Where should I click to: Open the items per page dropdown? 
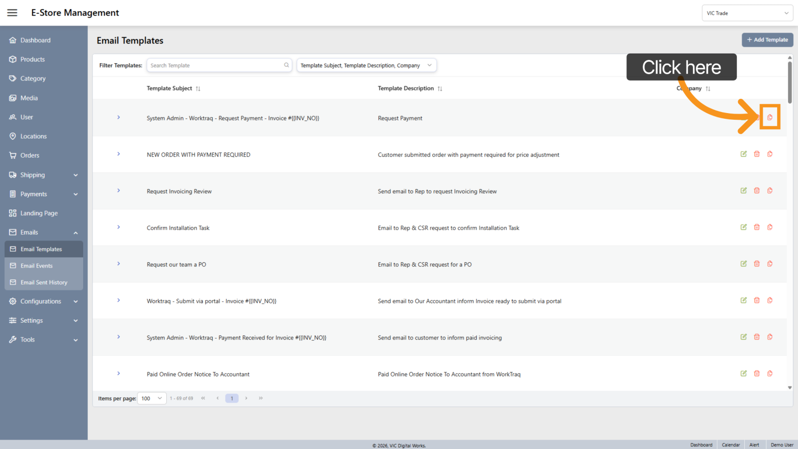click(152, 398)
